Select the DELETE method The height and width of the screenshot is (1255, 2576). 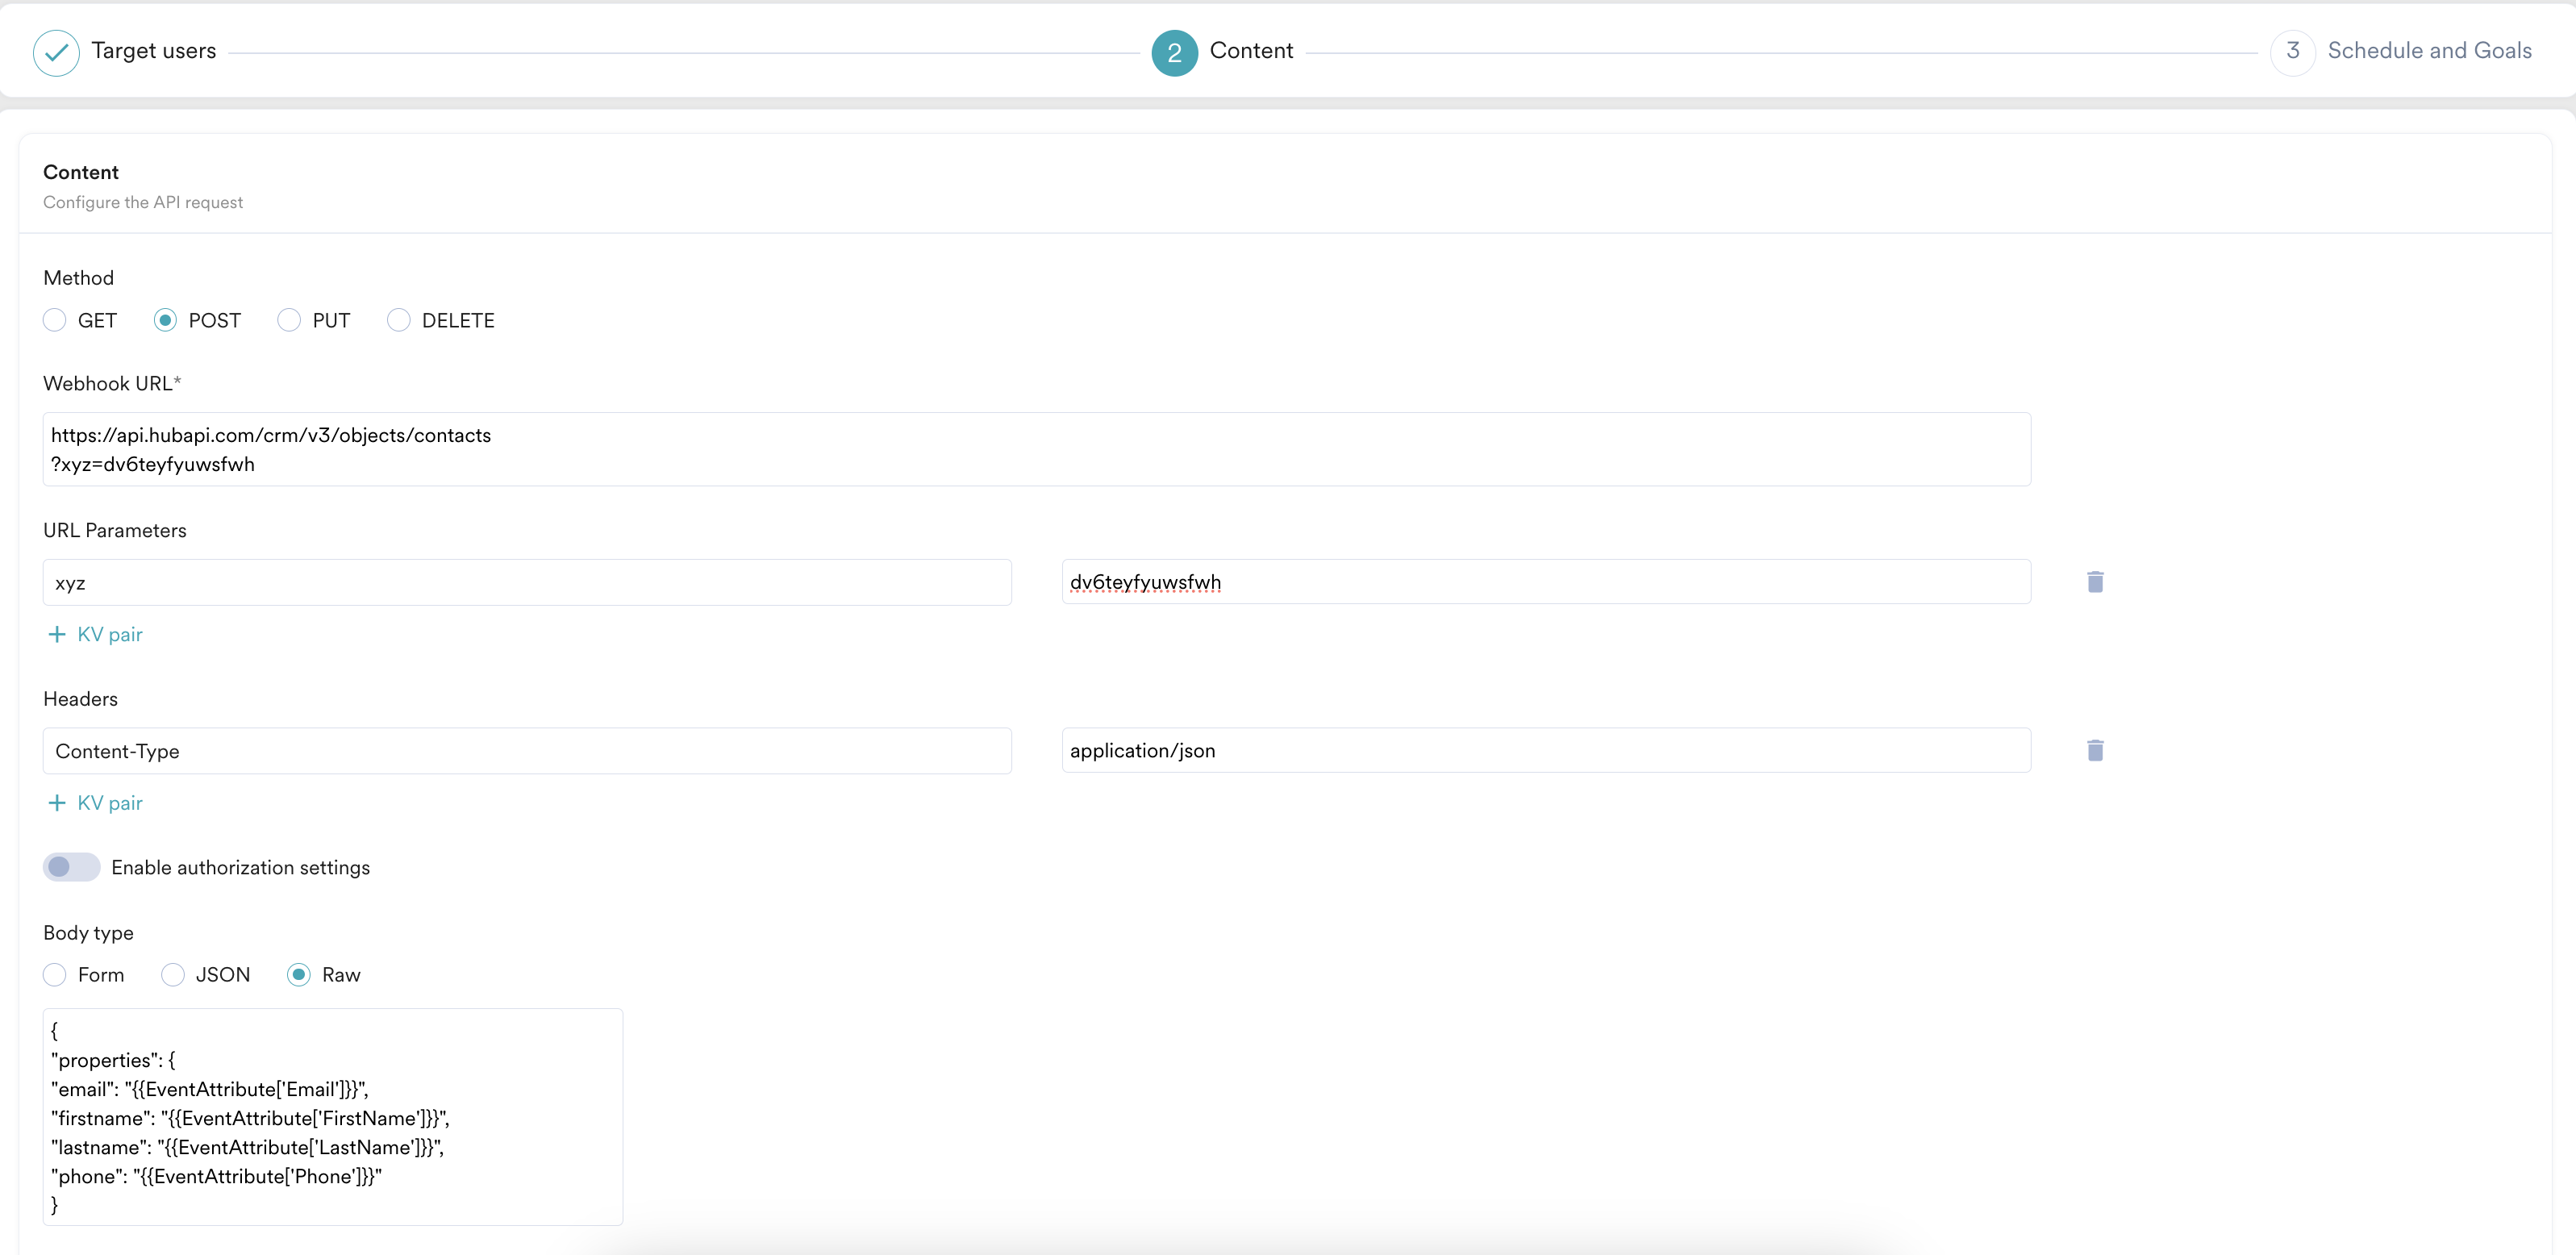click(x=399, y=320)
